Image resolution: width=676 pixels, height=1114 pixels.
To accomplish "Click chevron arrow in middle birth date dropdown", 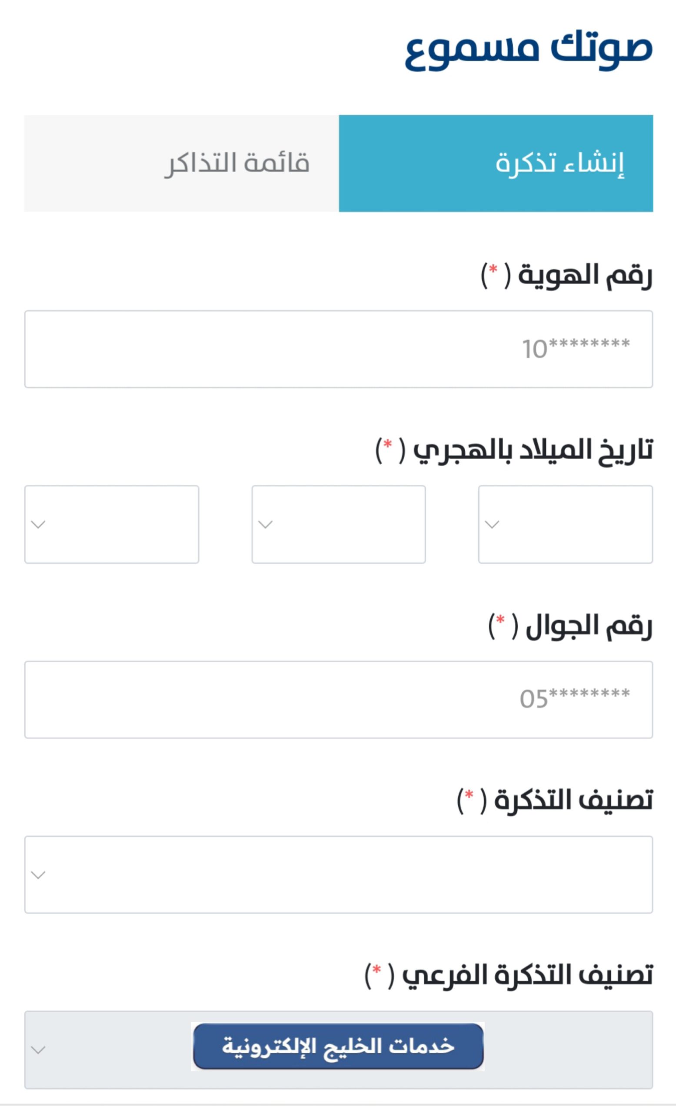I will [x=265, y=524].
